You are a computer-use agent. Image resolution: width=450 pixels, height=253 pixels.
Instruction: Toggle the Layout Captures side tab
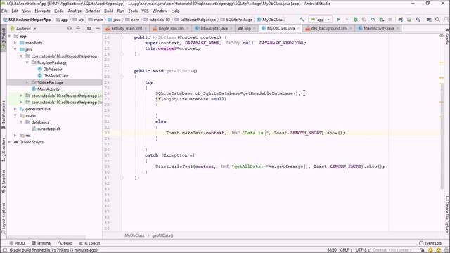(x=3, y=218)
